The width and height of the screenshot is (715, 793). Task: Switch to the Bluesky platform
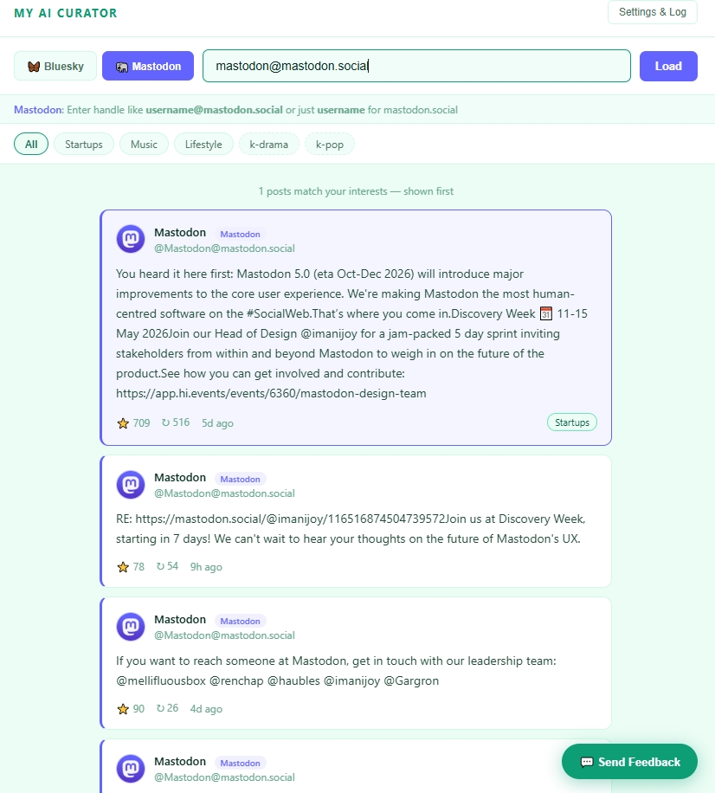55,67
